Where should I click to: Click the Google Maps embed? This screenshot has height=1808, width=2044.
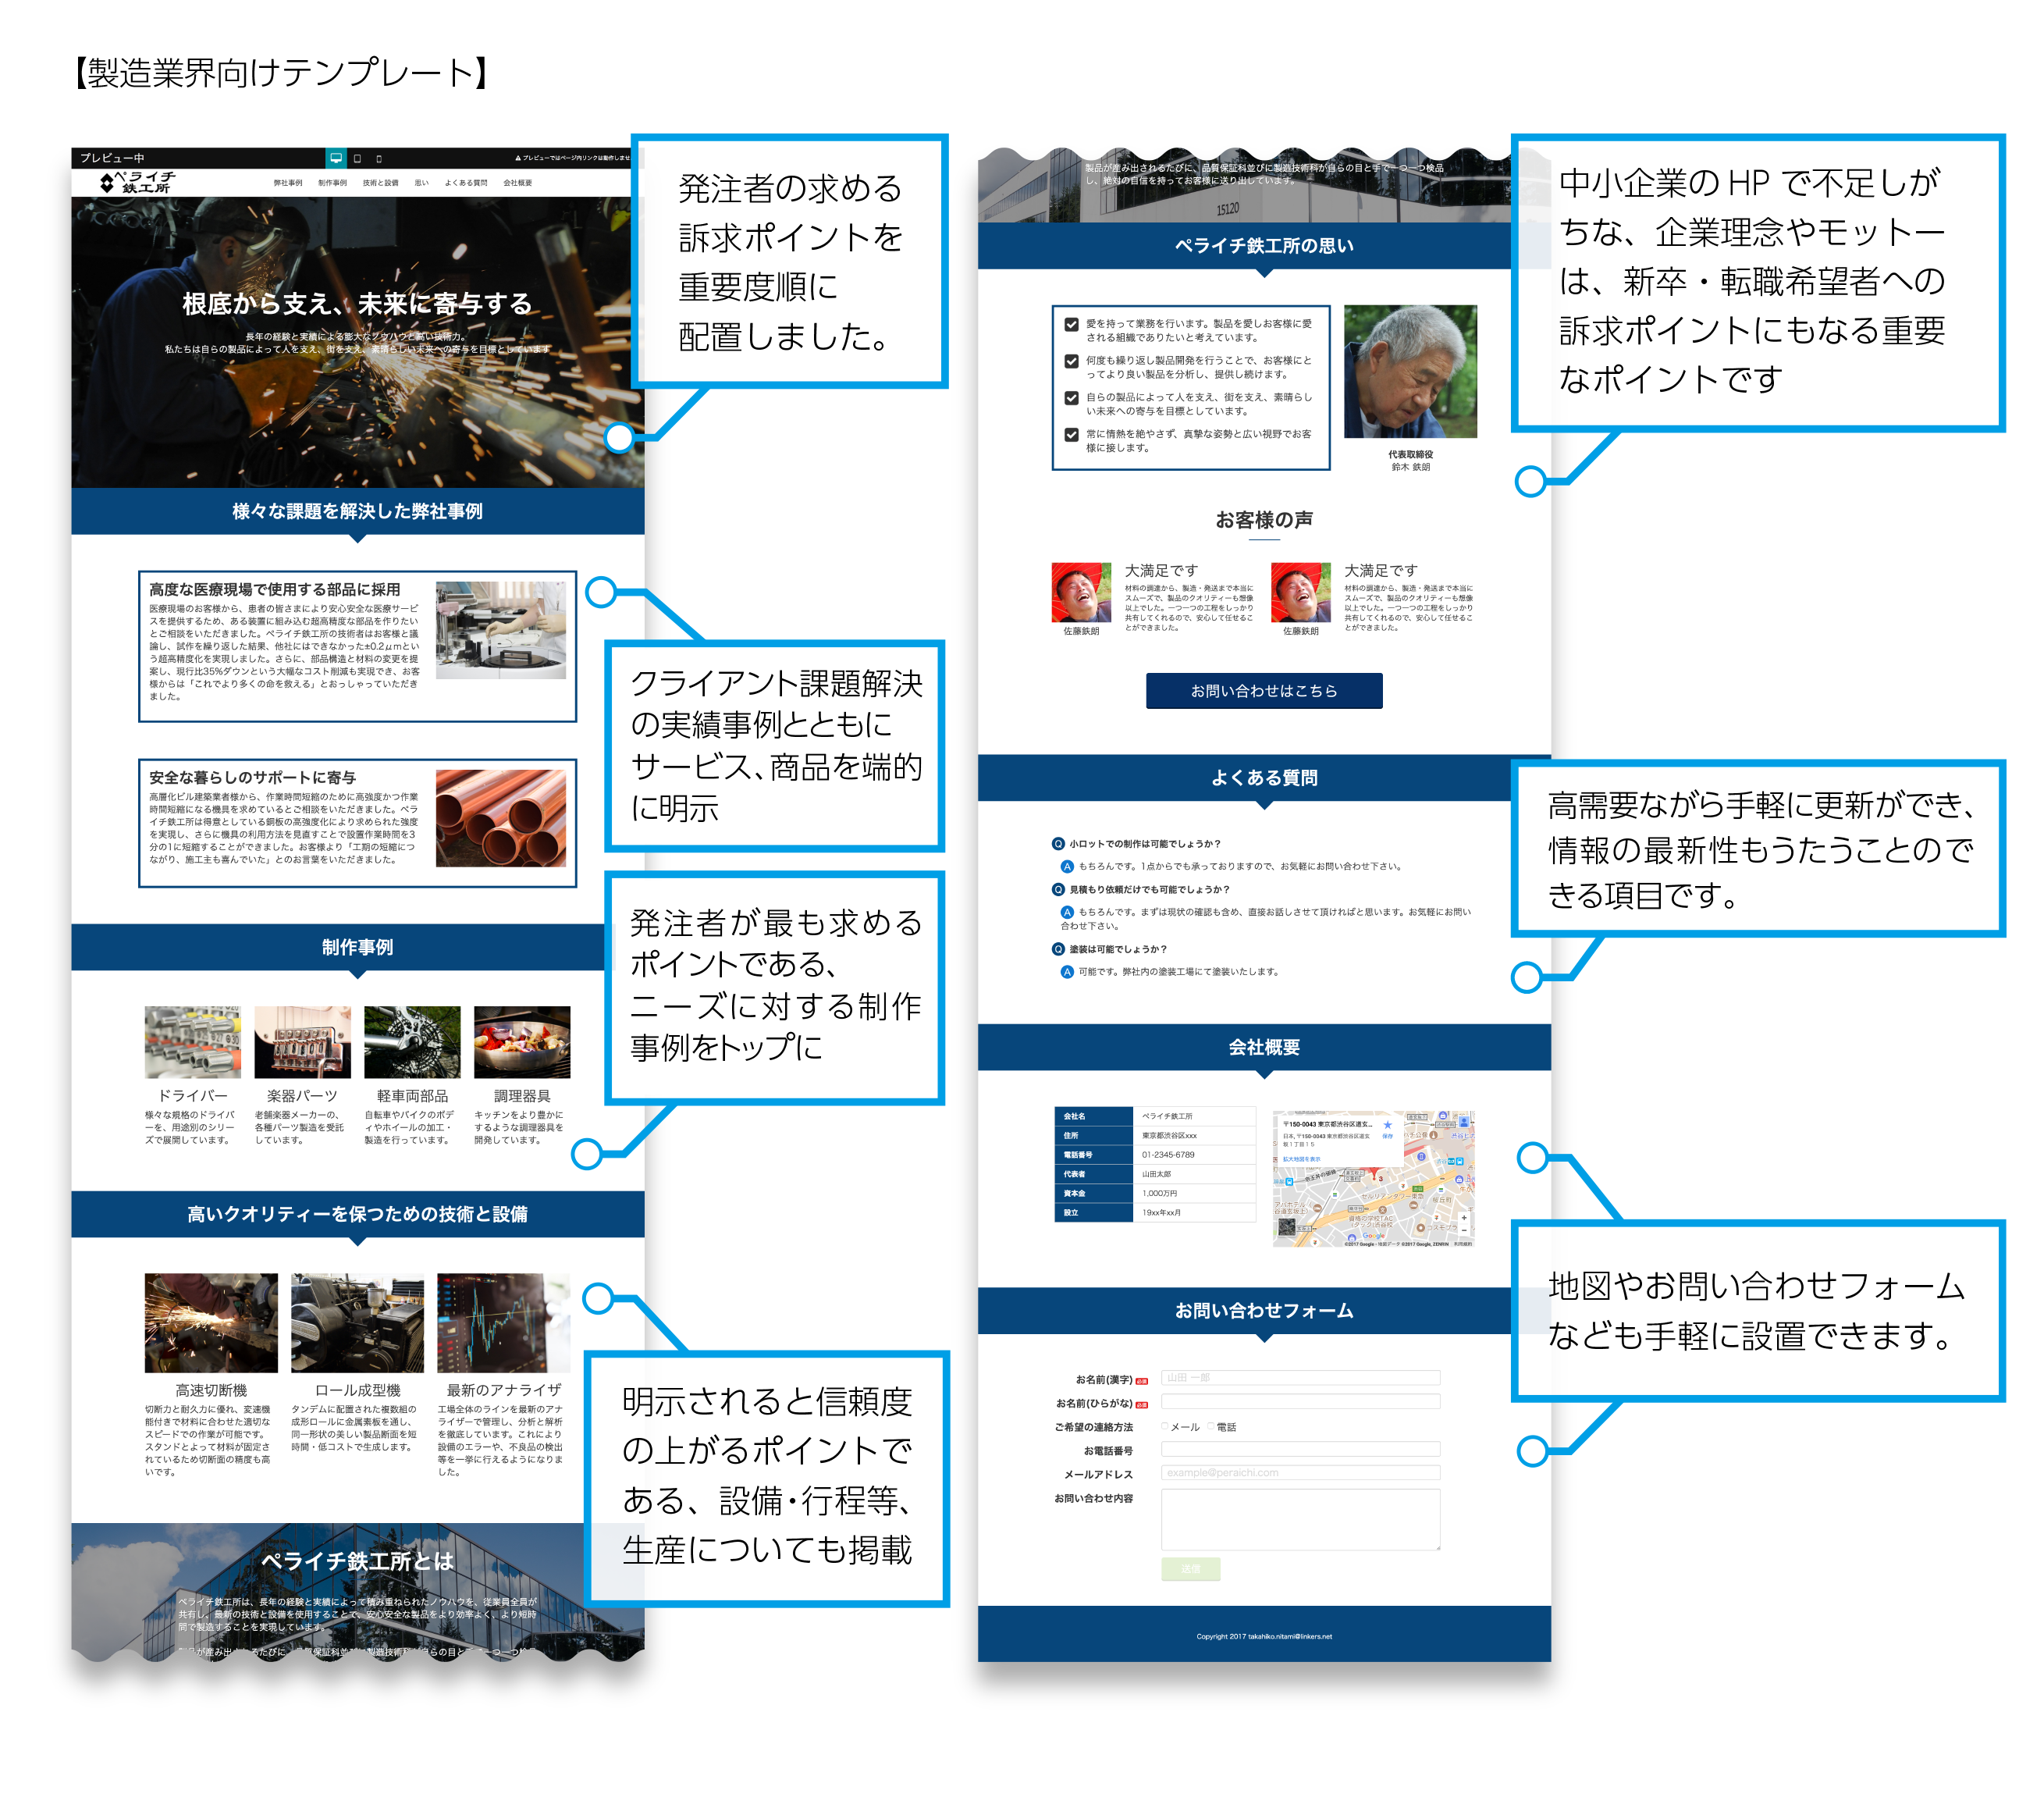[x=1374, y=1178]
